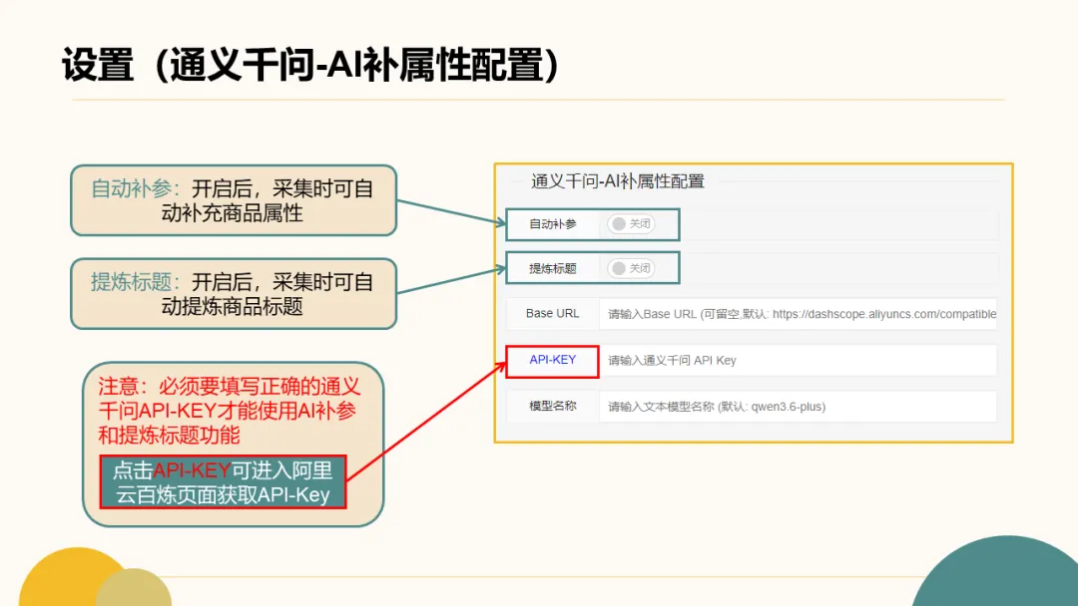Open the blue API-KEY link
The image size is (1078, 606).
click(553, 360)
